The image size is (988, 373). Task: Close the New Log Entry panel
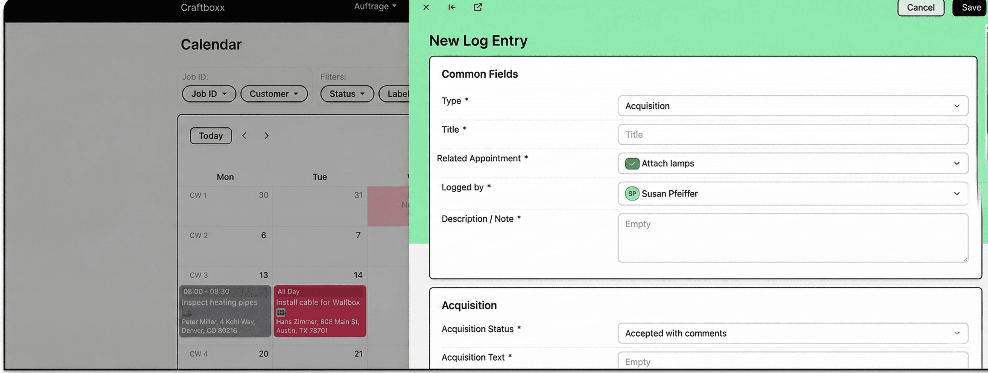tap(426, 7)
